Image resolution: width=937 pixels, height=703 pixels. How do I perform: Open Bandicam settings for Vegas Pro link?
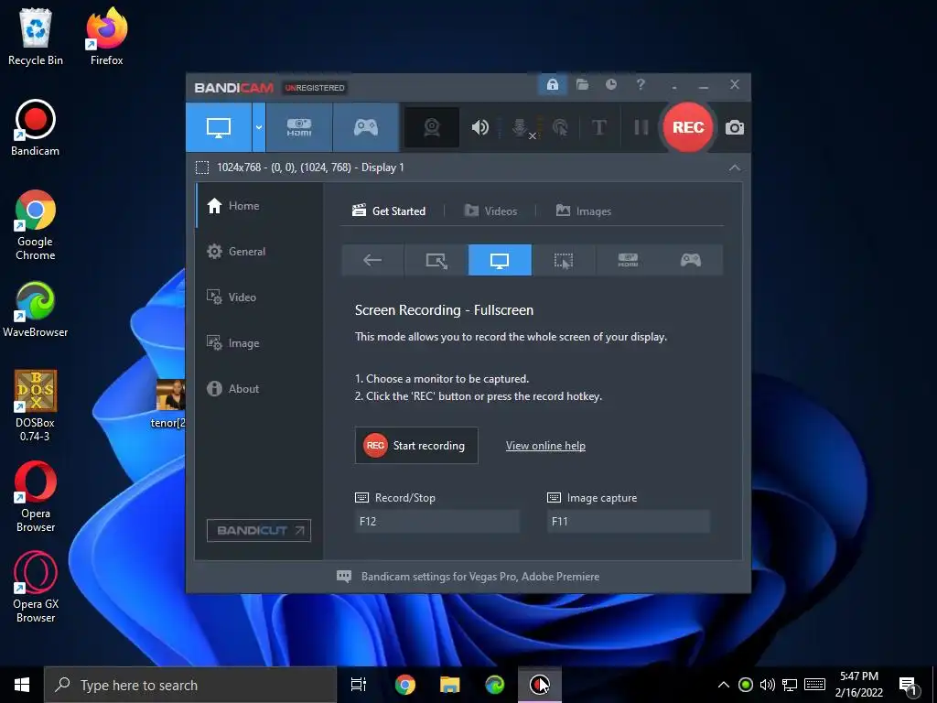pyautogui.click(x=479, y=577)
